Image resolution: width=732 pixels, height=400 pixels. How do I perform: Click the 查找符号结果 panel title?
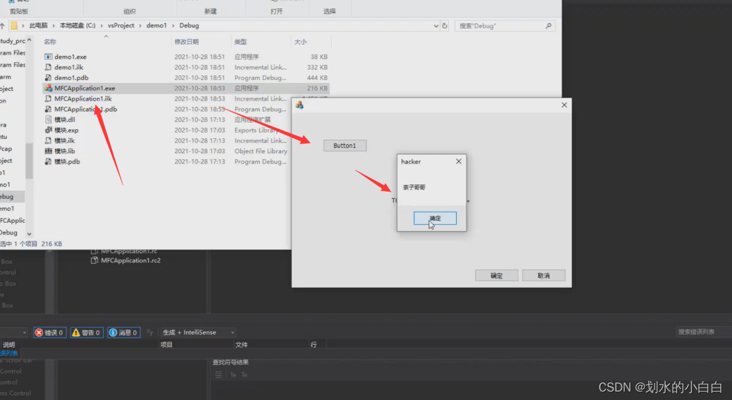(230, 362)
